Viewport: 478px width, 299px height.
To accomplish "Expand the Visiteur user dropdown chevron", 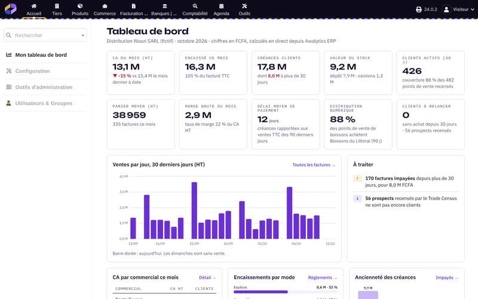I will pos(473,10).
